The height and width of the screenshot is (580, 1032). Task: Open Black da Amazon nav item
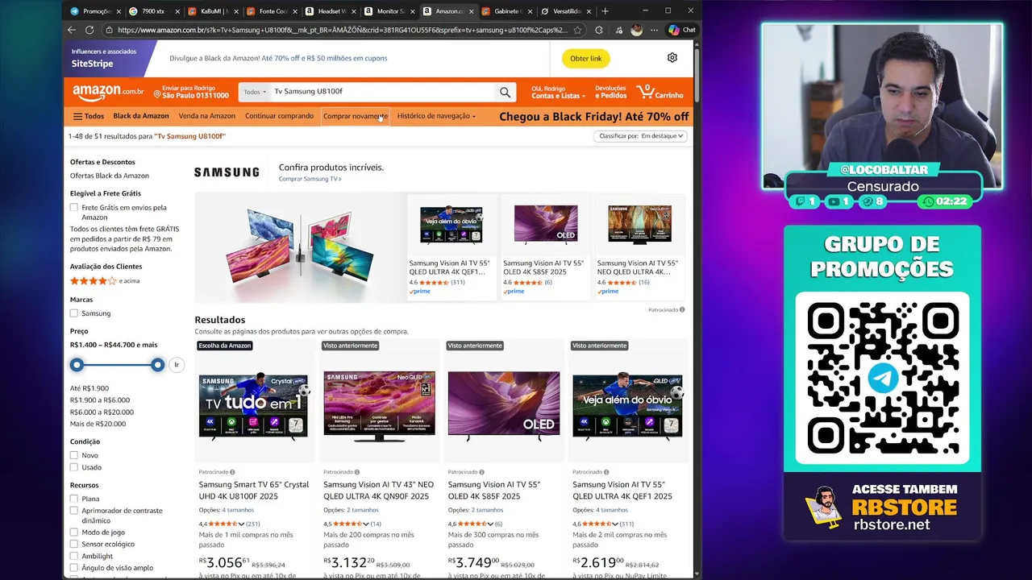[141, 116]
